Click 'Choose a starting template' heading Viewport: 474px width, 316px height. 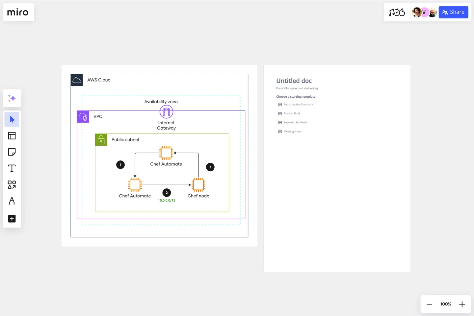coord(296,97)
